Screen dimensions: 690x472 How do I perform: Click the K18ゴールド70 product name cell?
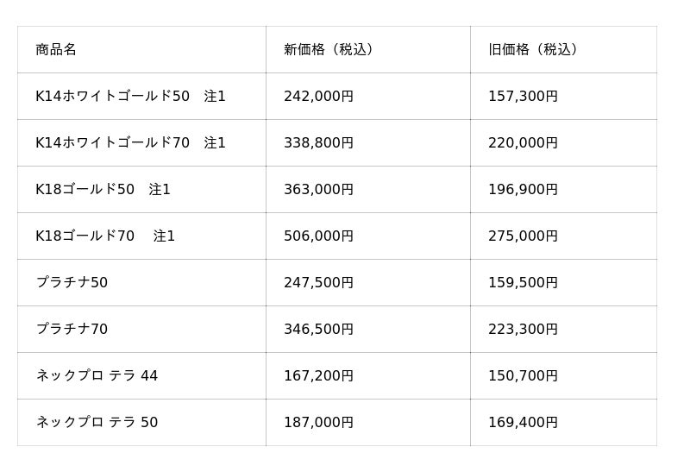105,236
